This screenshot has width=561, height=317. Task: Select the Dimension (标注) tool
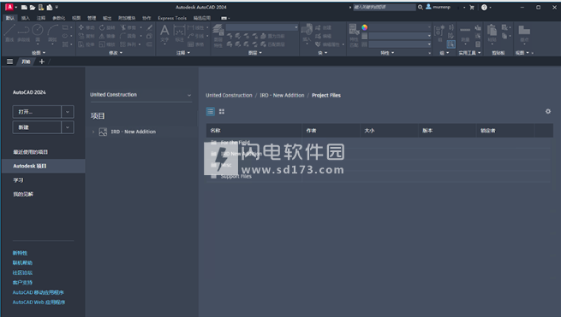point(179,33)
